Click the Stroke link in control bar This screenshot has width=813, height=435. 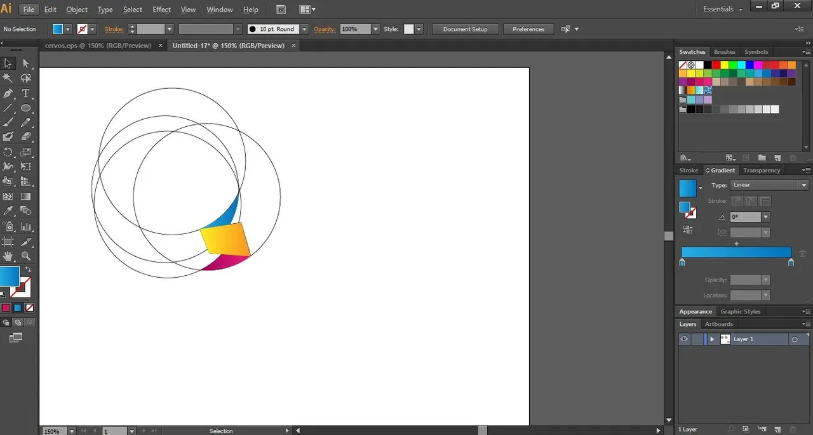pyautogui.click(x=114, y=29)
